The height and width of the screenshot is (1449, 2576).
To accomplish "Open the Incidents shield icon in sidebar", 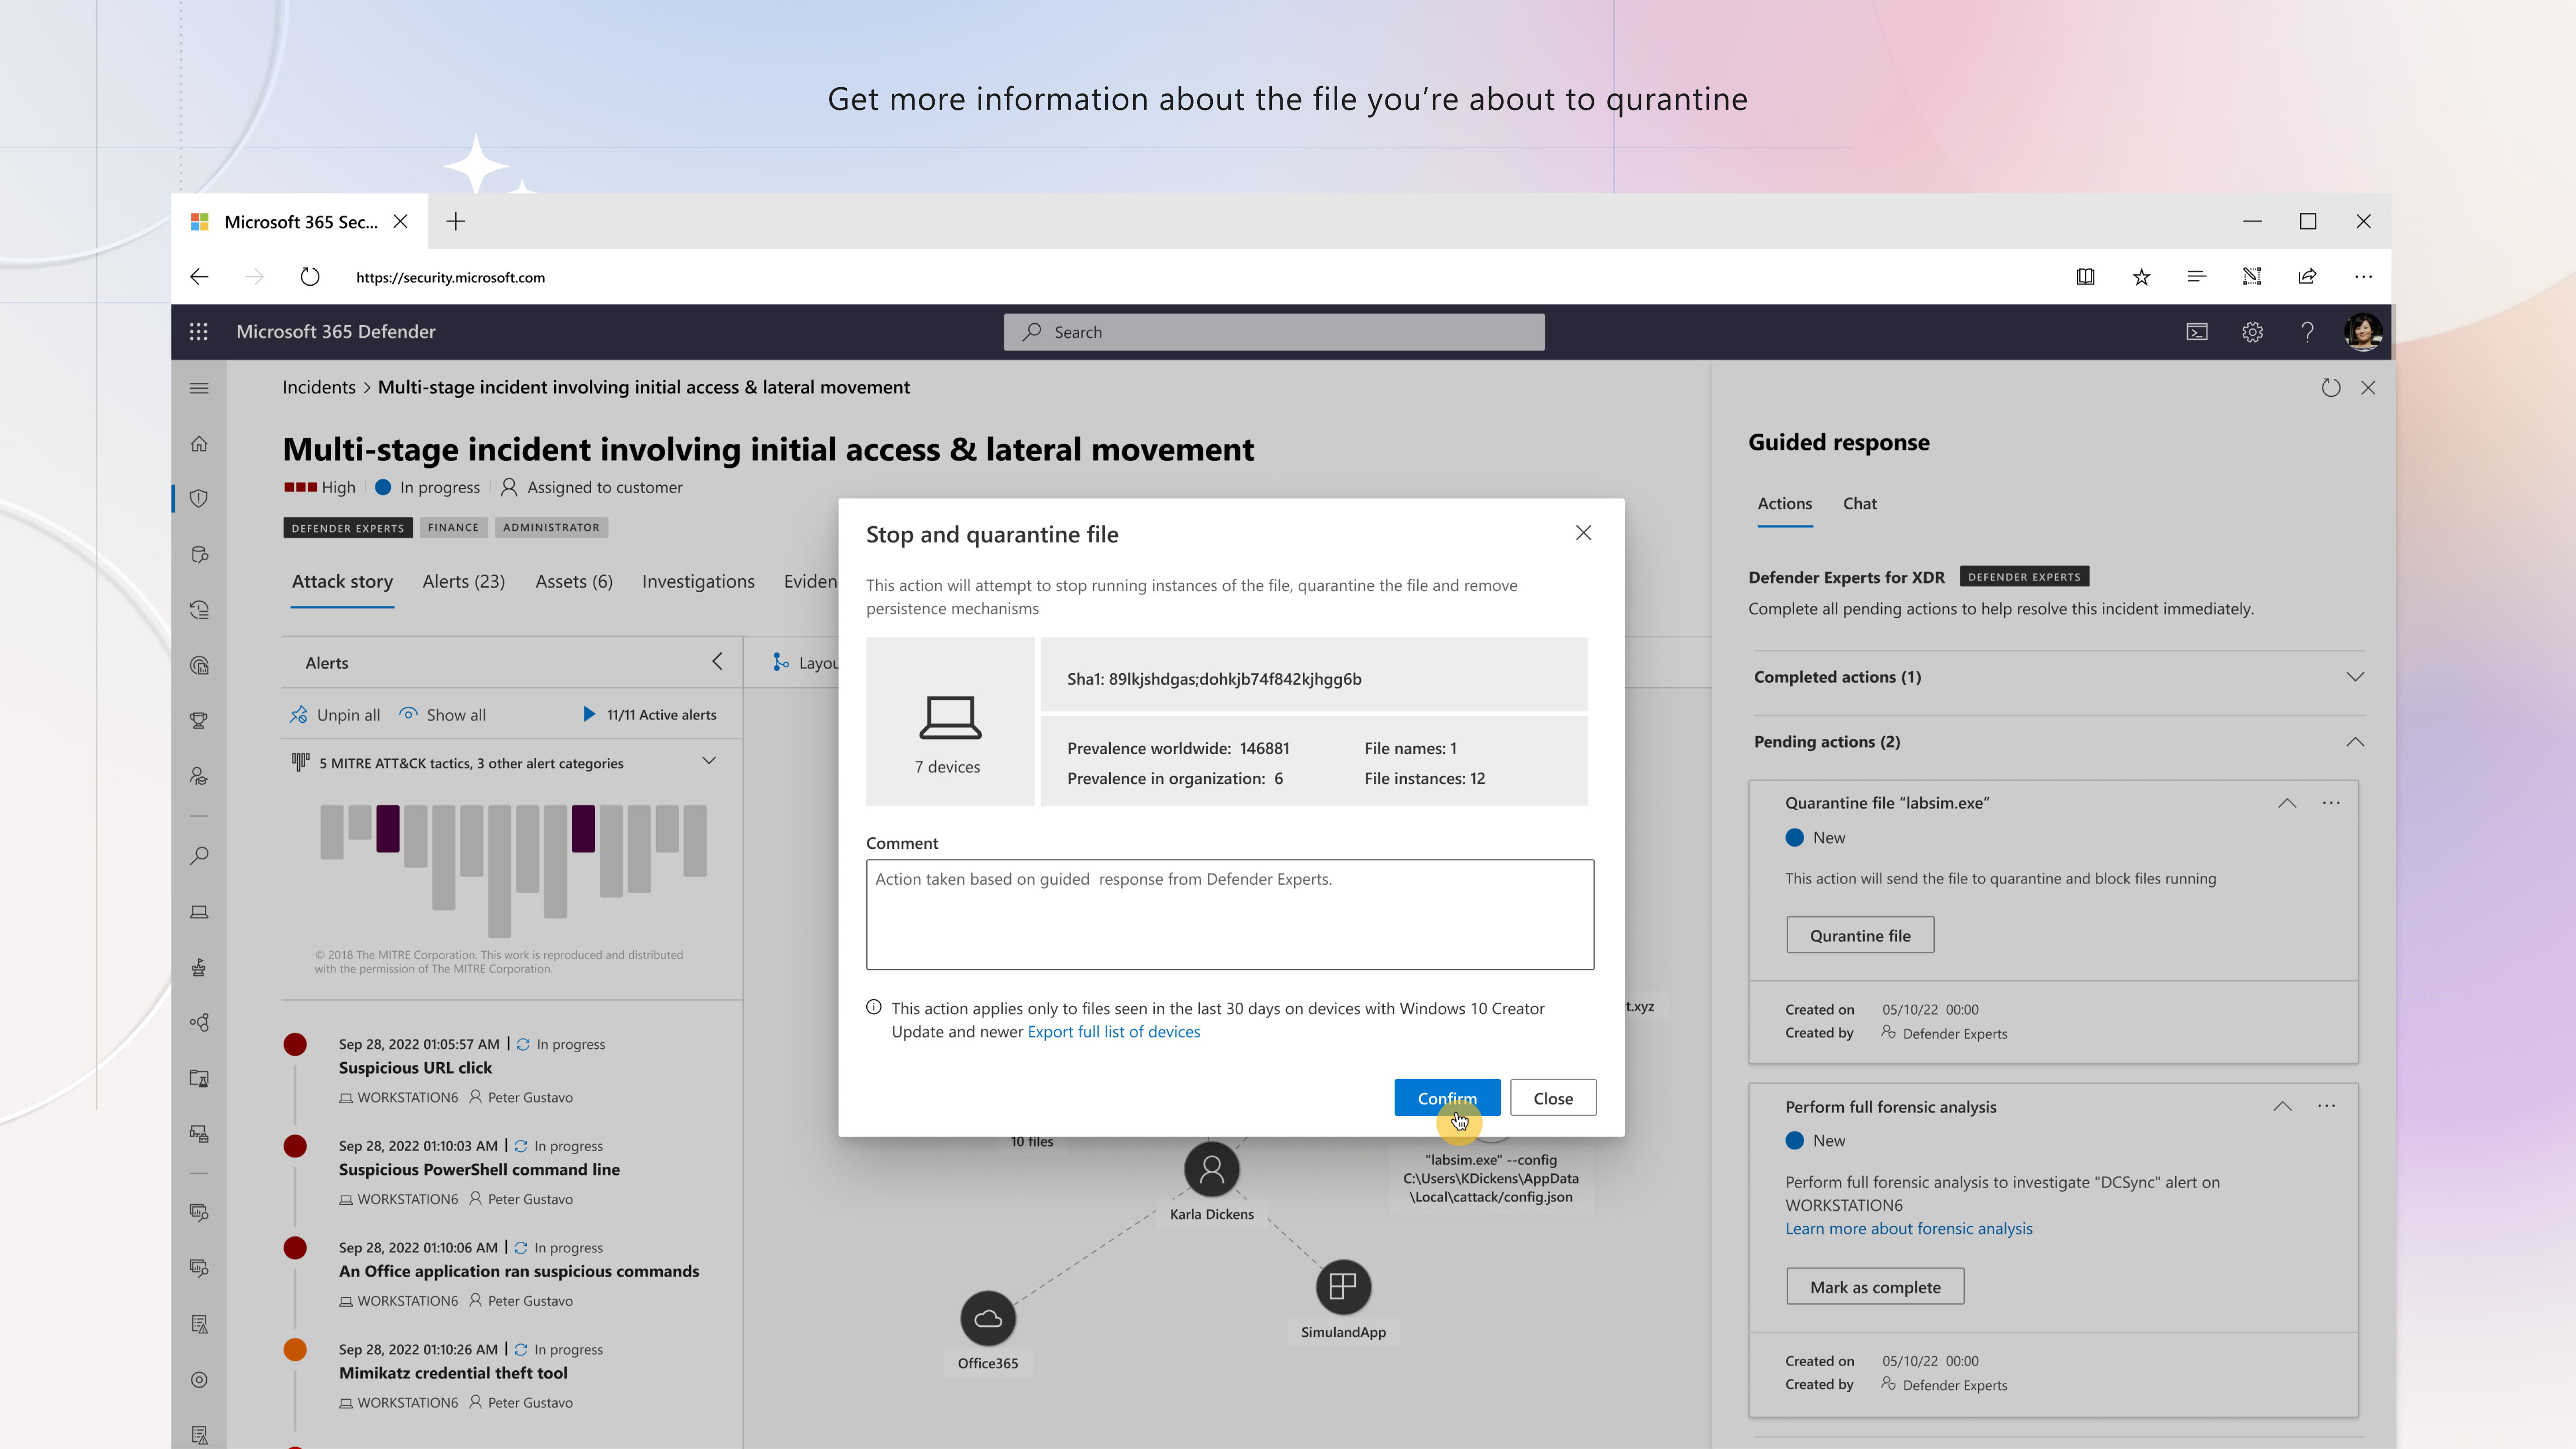I will coord(199,498).
